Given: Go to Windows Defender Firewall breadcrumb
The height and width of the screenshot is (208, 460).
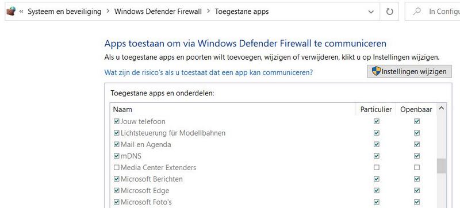Looking at the screenshot, I should [x=158, y=11].
